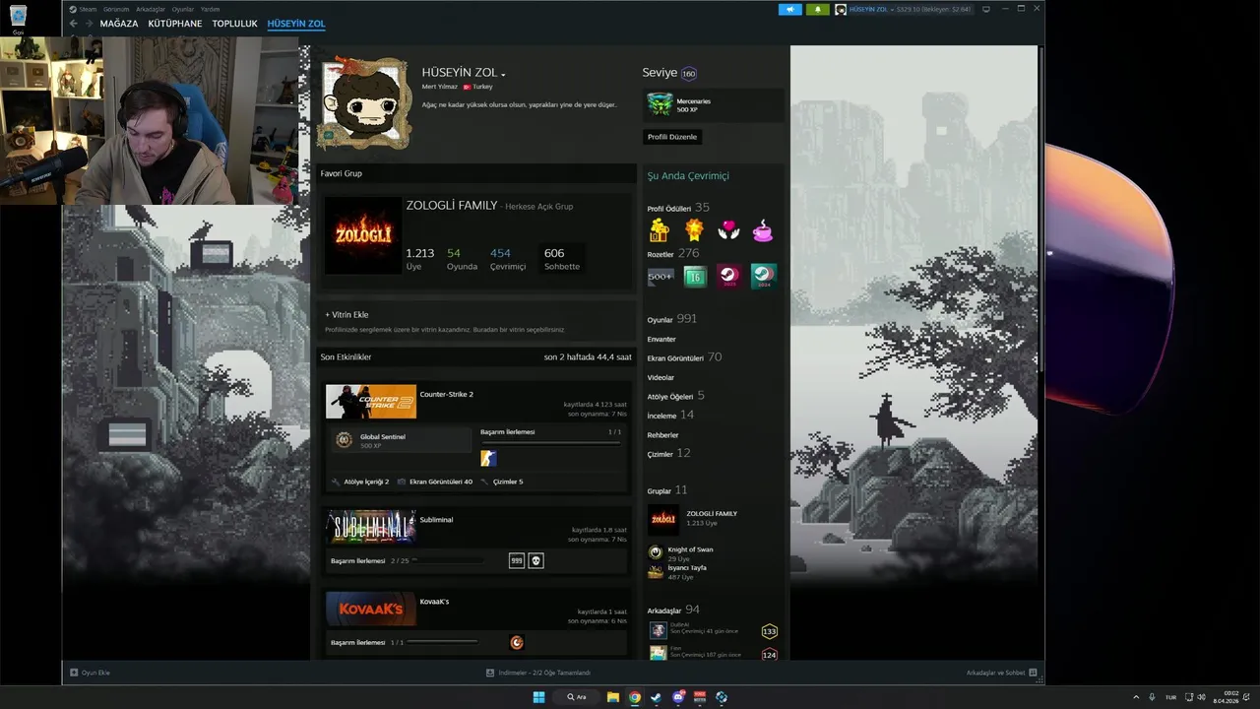Open the Arkadaşlar 94 friends link
This screenshot has height=709, width=1260.
coord(673,610)
